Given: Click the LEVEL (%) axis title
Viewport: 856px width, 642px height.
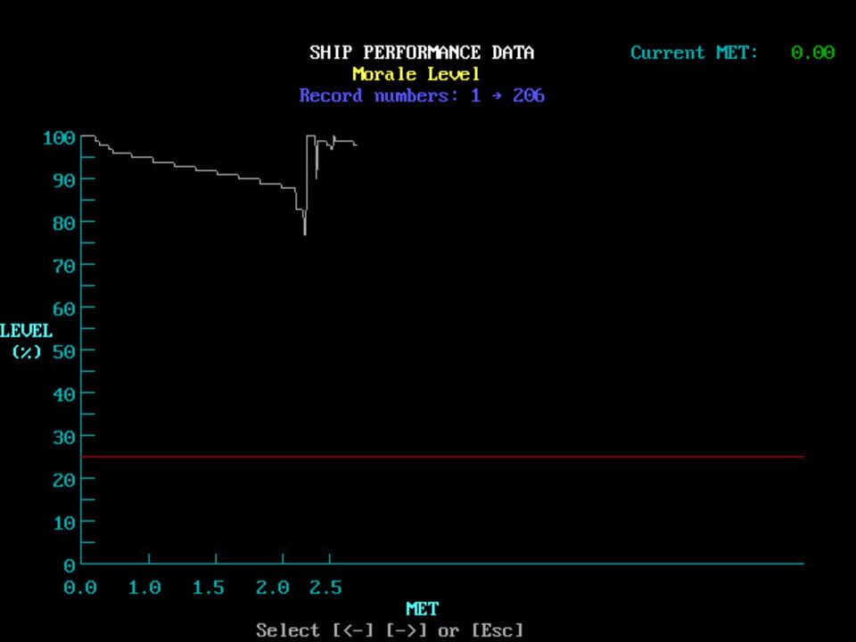Looking at the screenshot, I should pos(27,341).
